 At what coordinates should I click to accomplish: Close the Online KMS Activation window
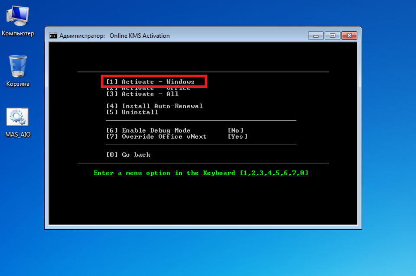click(x=349, y=36)
